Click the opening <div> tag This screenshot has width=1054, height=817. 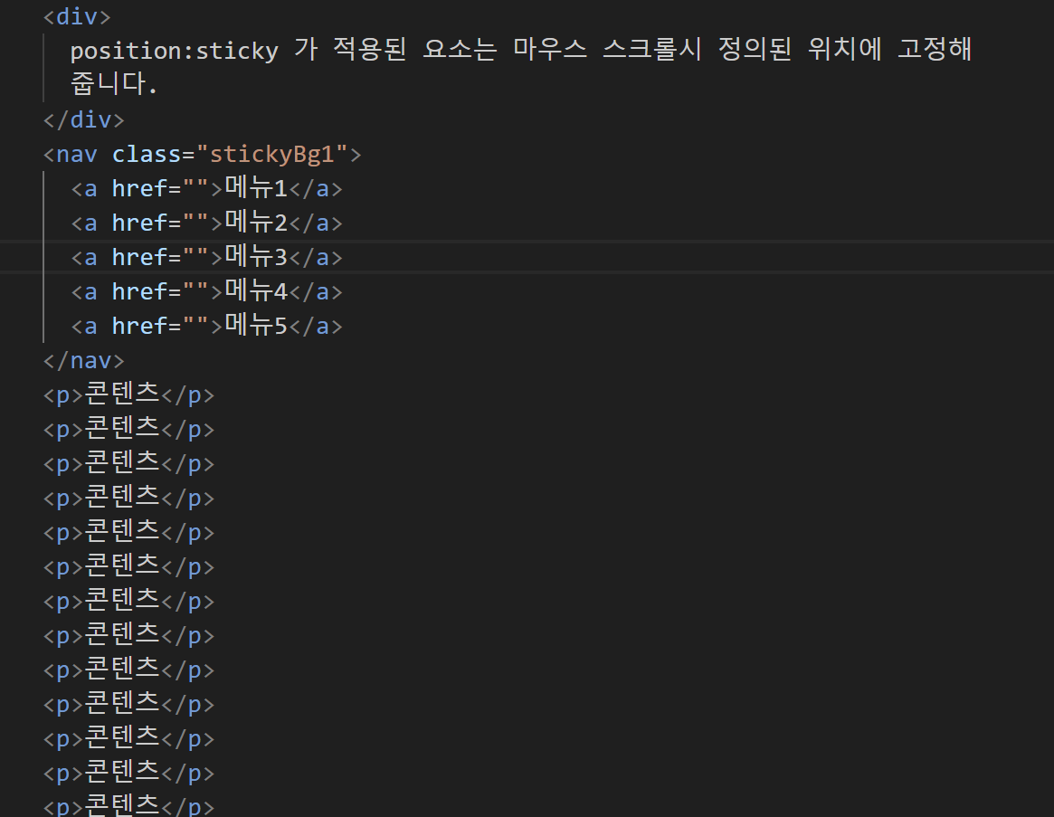77,17
